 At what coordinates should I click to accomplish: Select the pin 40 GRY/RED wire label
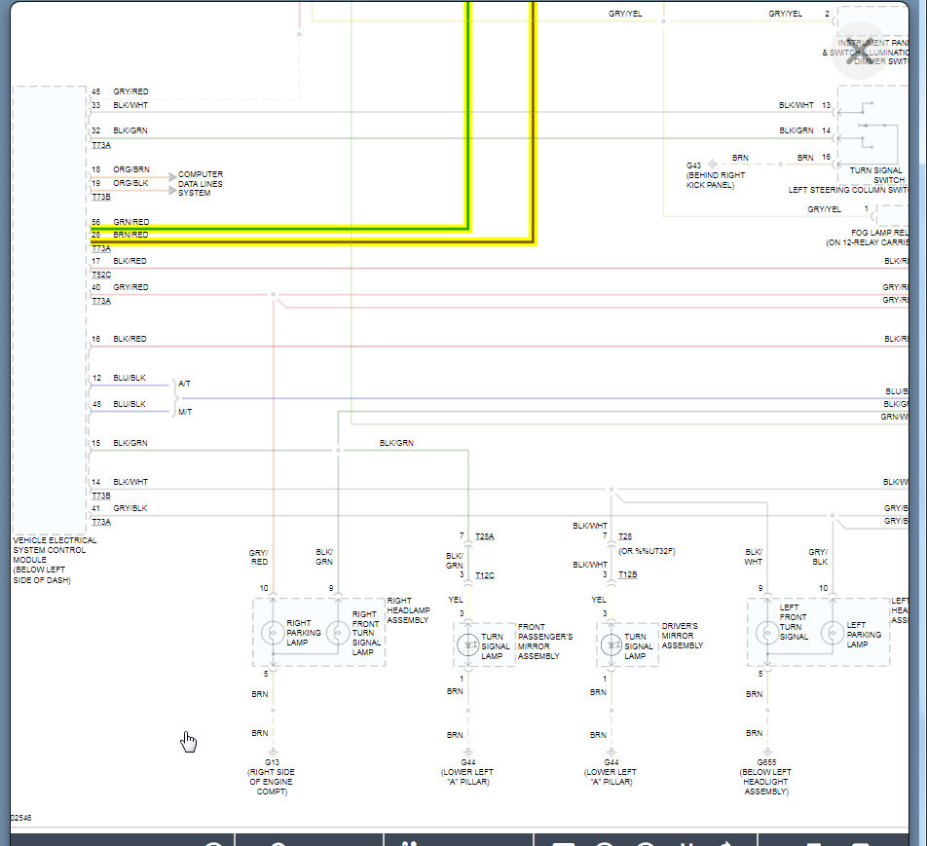click(x=130, y=287)
